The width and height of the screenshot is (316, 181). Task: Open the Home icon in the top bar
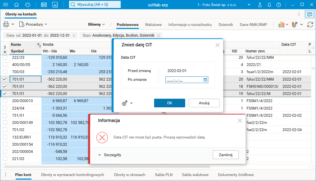pyautogui.click(x=17, y=5)
